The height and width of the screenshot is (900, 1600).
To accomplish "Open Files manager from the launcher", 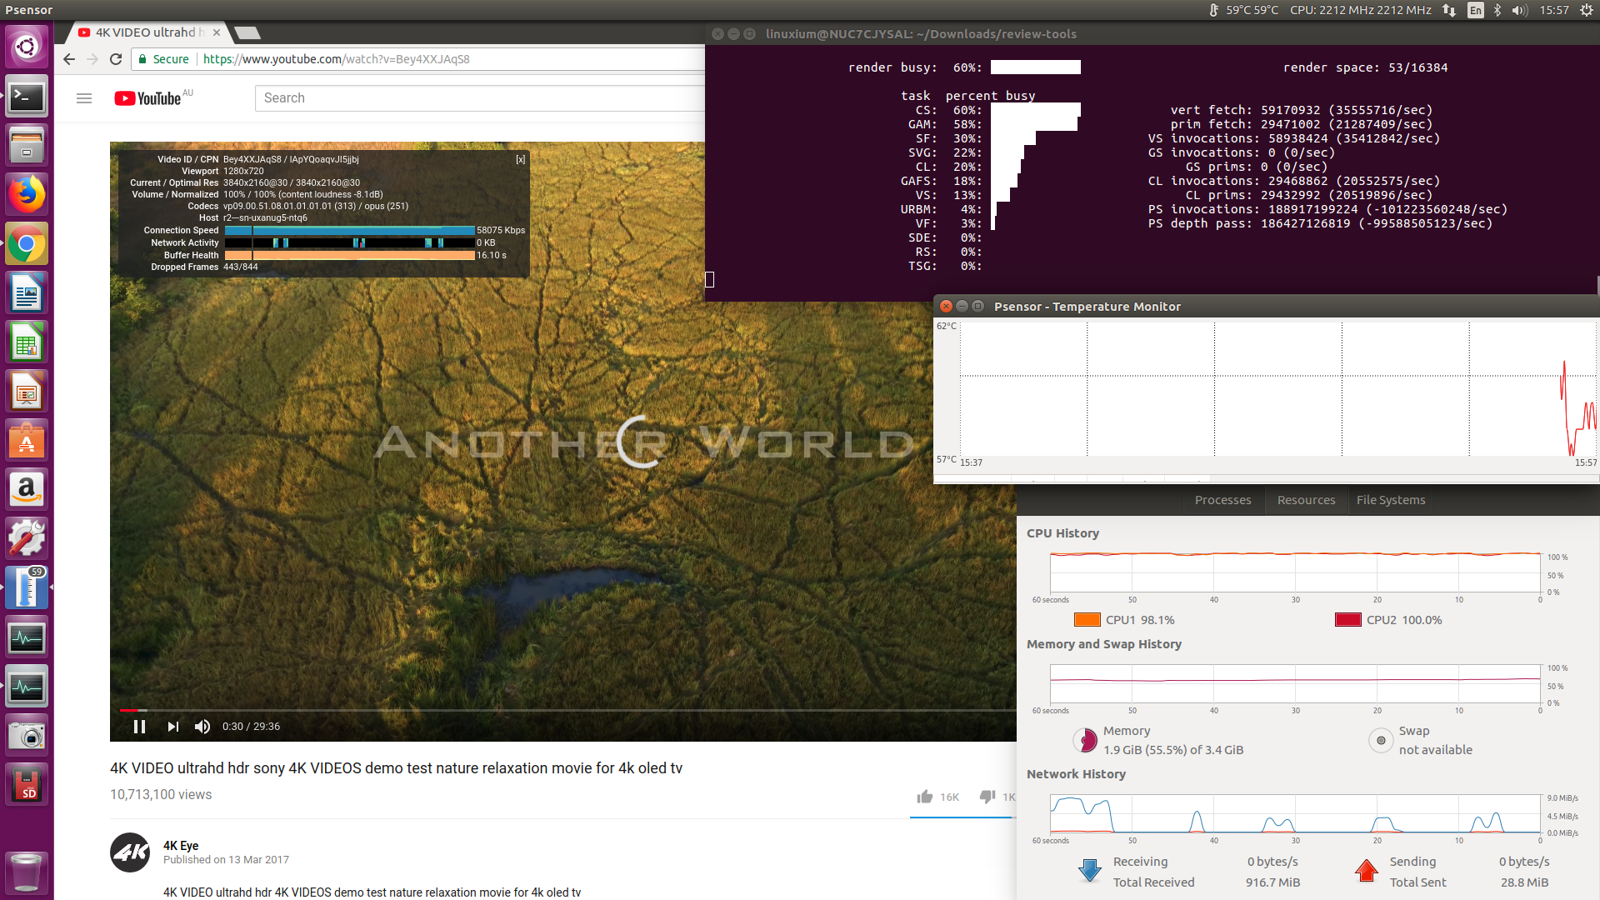I will pos(27,146).
